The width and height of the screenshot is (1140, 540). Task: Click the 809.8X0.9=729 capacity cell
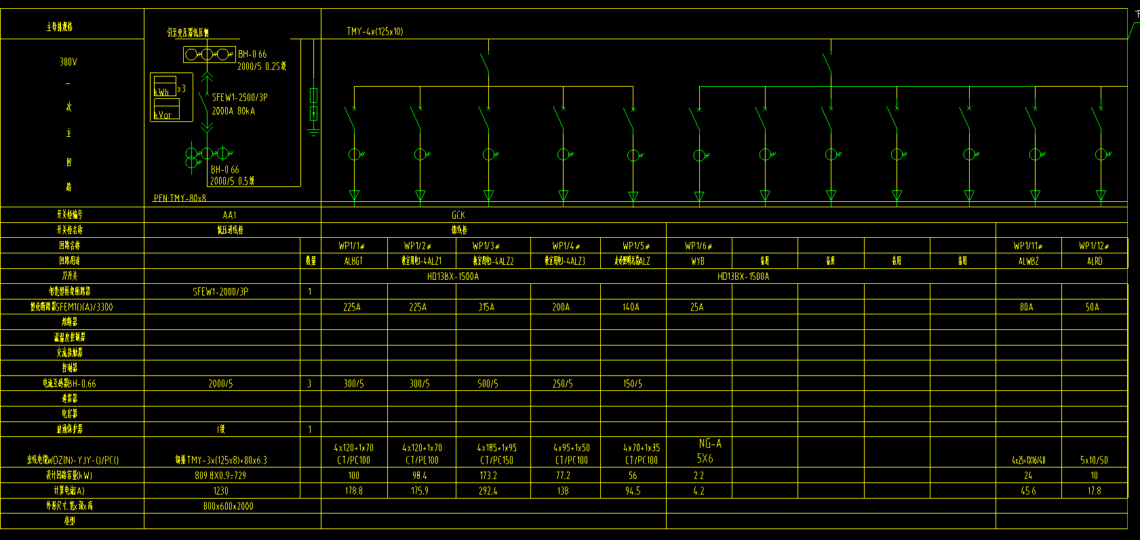(220, 476)
